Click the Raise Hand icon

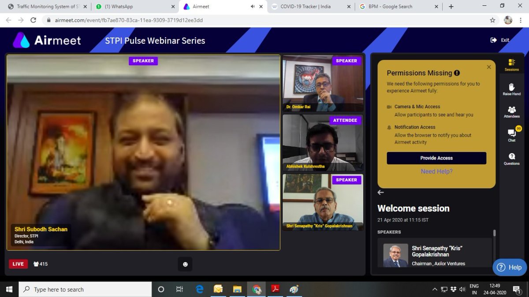(511, 89)
